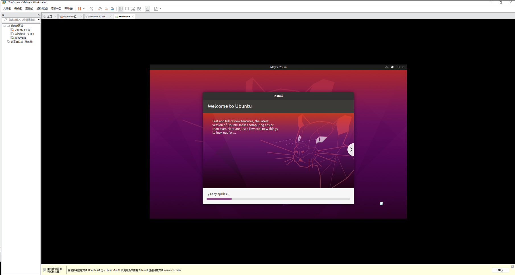This screenshot has width=515, height=275.
Task: Open the stretch display dropdown arrow
Action: coord(160,9)
